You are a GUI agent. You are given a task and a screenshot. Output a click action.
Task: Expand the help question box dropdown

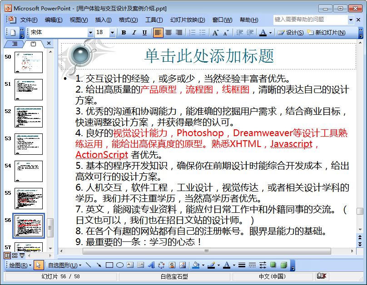point(351,20)
